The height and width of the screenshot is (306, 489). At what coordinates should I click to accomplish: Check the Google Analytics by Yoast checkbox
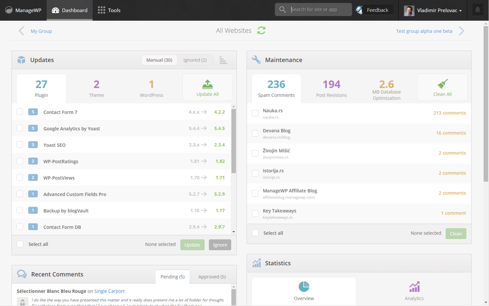pyautogui.click(x=20, y=128)
